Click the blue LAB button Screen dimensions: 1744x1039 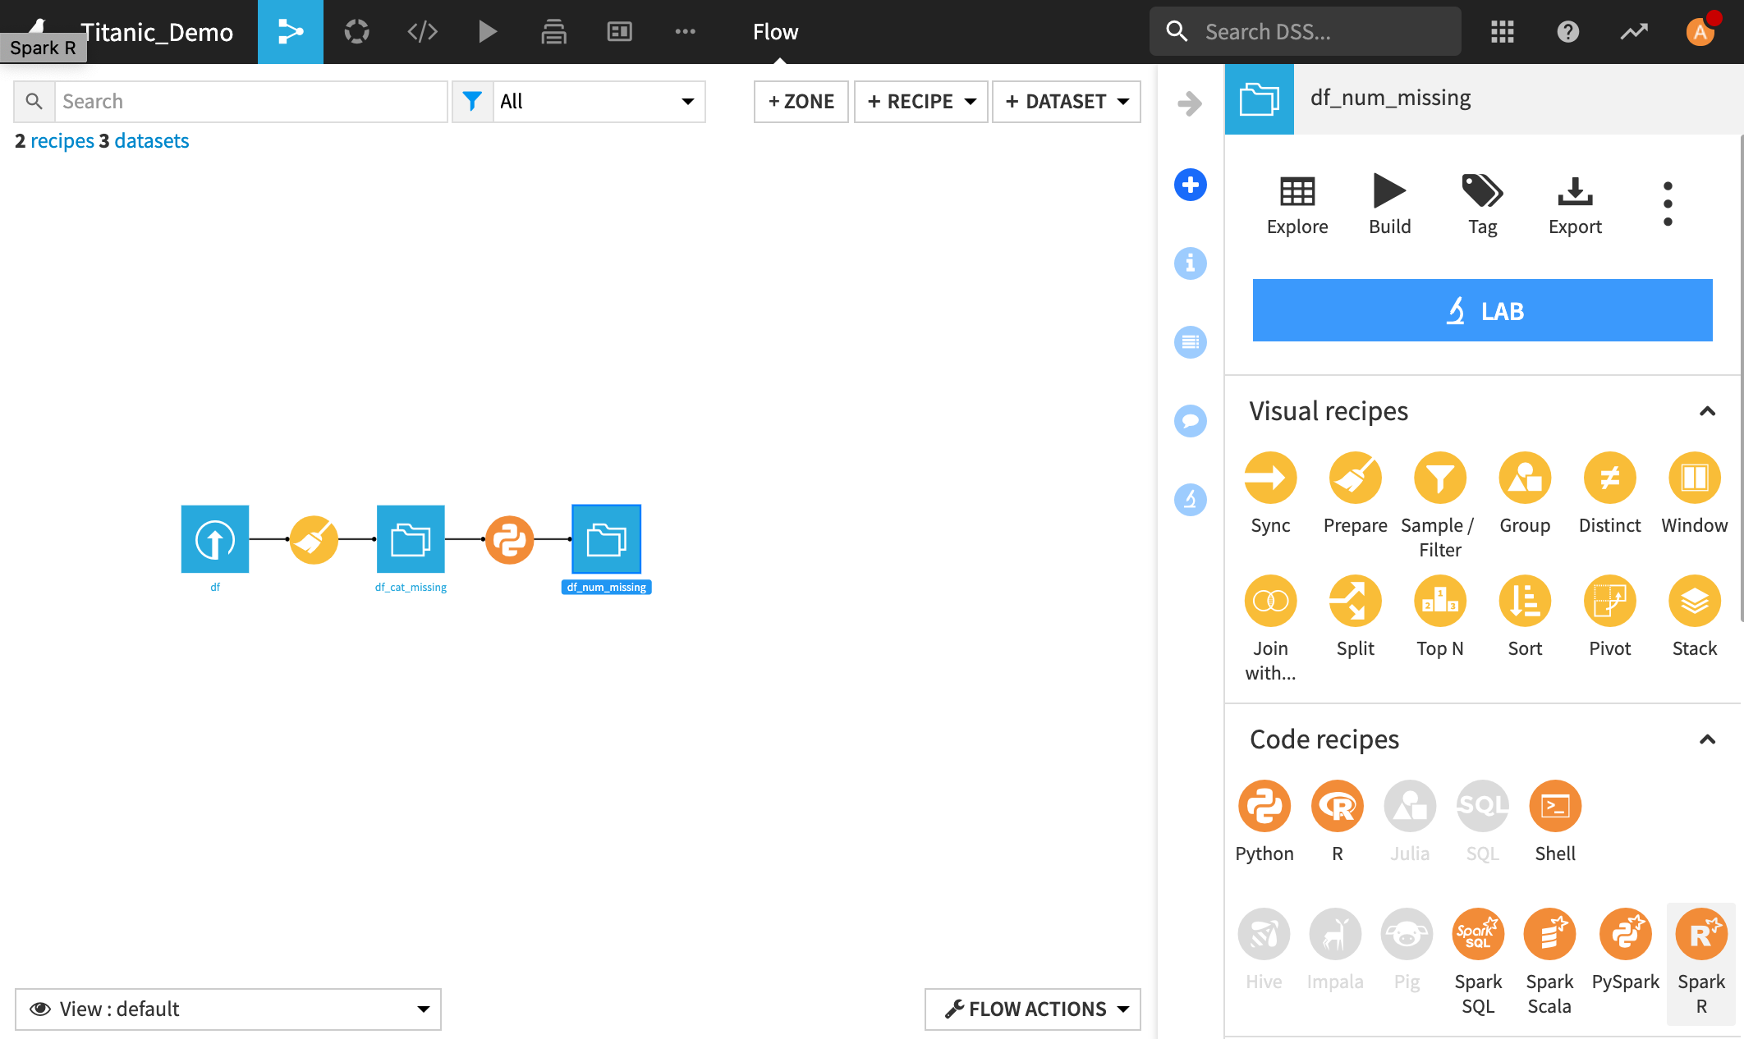[x=1482, y=311]
